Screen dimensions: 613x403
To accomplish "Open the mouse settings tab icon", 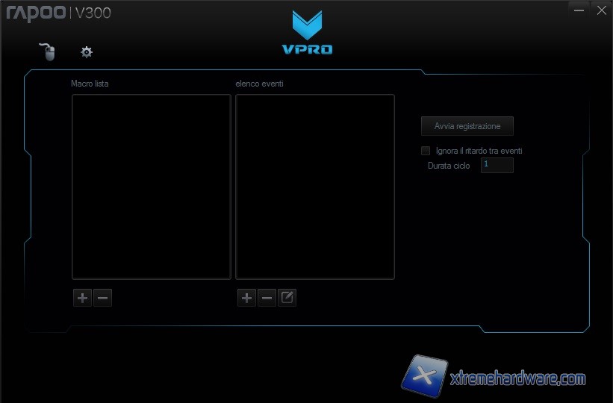I will point(48,52).
